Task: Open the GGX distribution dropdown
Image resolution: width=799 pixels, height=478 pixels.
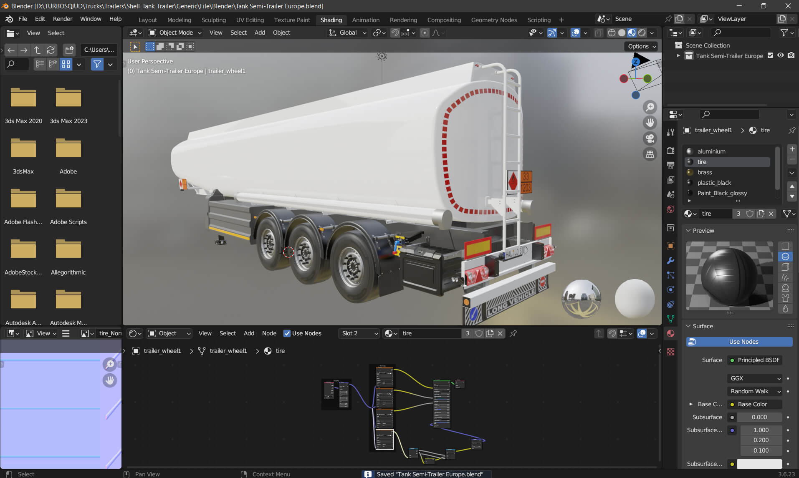Action: (x=754, y=378)
